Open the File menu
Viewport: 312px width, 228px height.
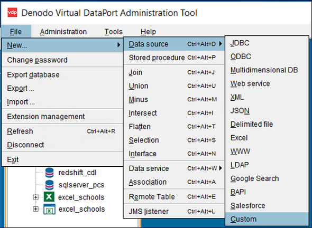[16, 32]
